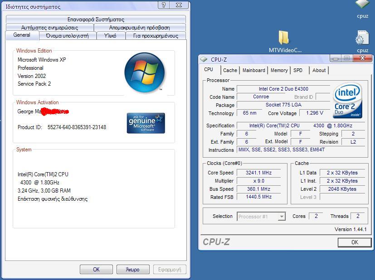375x280 pixels.
Task: Click the processor Name field Intel Core 2 Duo E4300
Action: (283, 89)
